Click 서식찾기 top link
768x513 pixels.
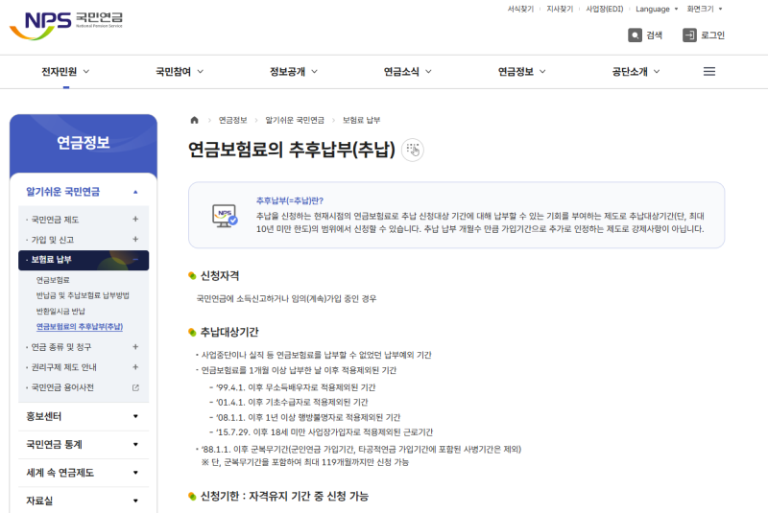520,9
